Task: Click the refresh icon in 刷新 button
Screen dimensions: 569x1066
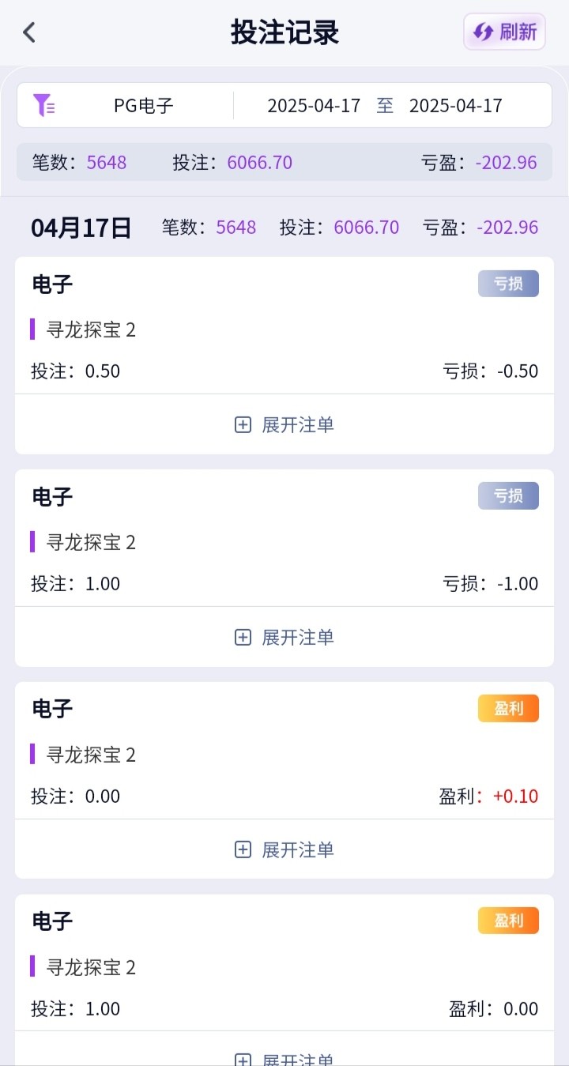Action: pyautogui.click(x=483, y=32)
